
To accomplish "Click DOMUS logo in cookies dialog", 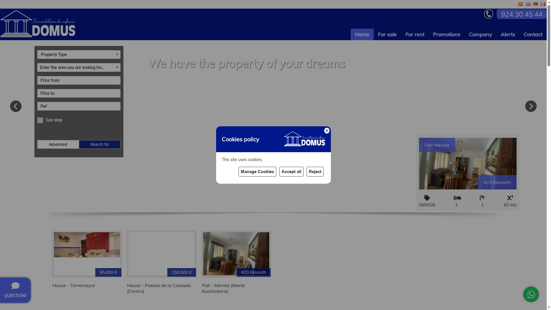I will click(x=304, y=139).
